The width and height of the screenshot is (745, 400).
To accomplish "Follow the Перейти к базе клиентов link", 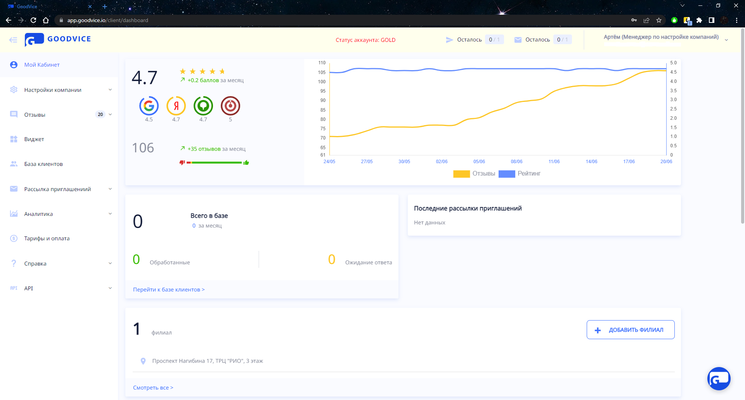I will [x=169, y=290].
